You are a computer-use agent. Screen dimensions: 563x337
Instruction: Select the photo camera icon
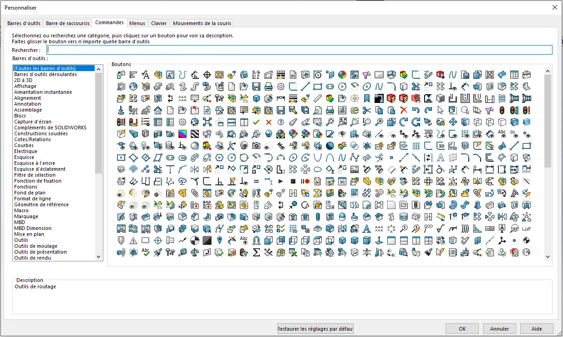click(x=256, y=146)
